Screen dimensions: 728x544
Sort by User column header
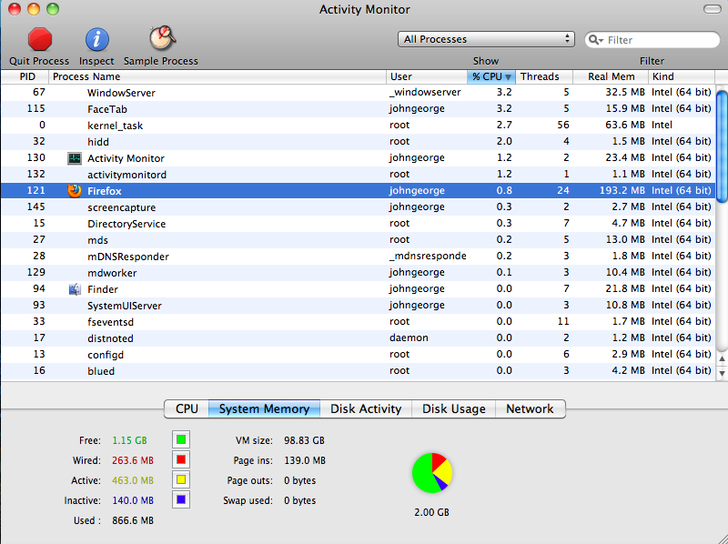(427, 76)
